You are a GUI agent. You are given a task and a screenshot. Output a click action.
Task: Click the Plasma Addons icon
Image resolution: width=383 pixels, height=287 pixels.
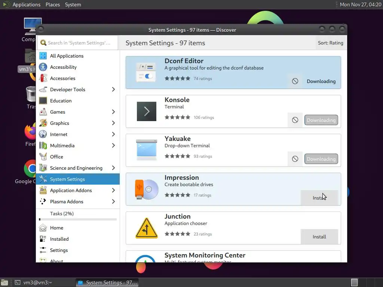43,201
